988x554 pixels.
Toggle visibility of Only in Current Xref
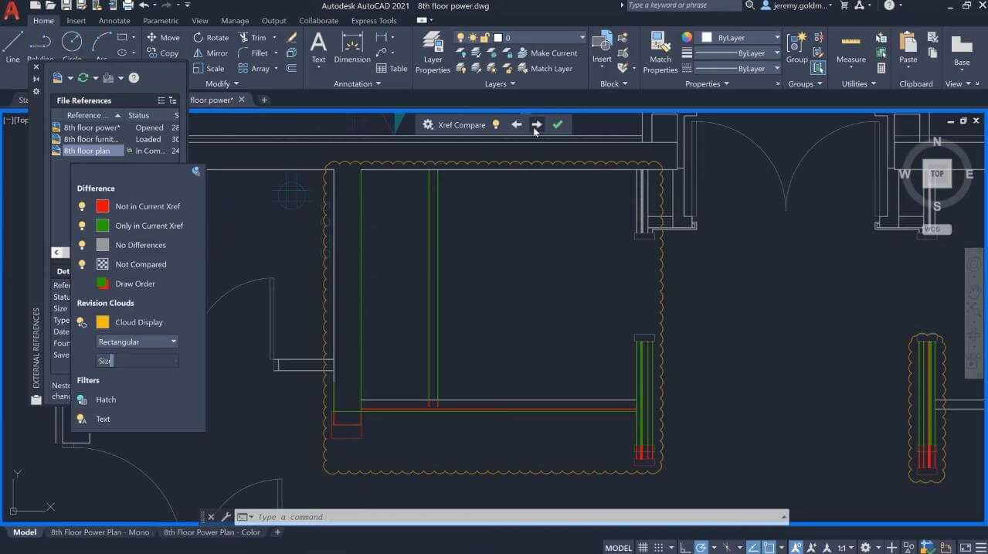coord(82,226)
